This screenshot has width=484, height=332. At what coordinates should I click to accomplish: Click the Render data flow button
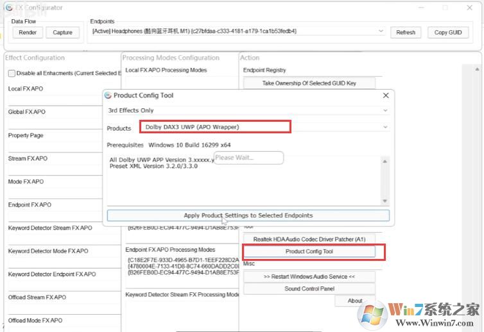pyautogui.click(x=28, y=33)
